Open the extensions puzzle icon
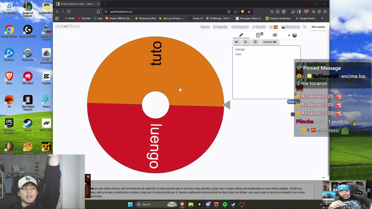The height and width of the screenshot is (209, 372). [278, 12]
